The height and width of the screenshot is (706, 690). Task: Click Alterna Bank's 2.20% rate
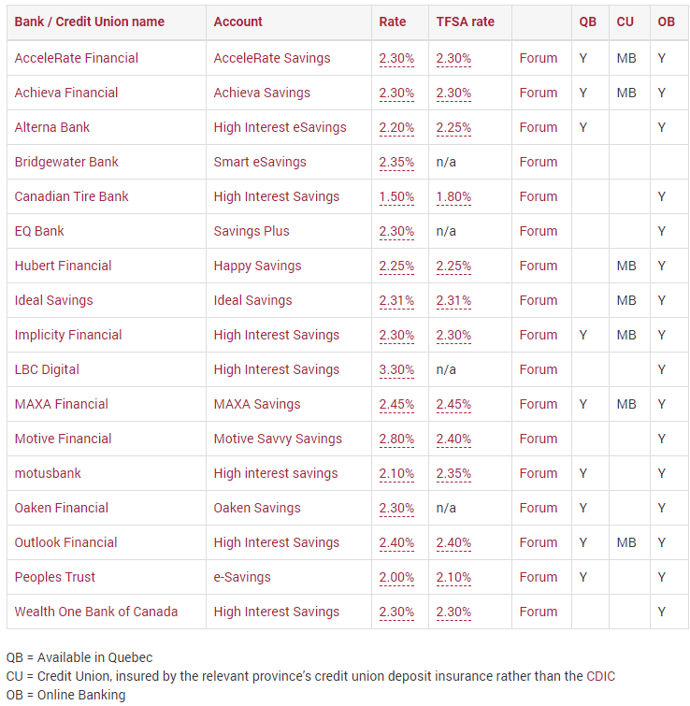coord(396,127)
